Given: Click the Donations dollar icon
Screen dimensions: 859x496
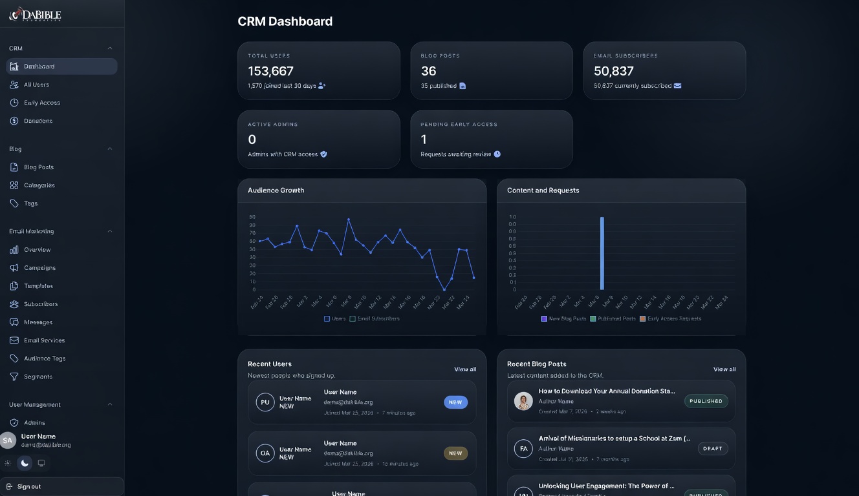Looking at the screenshot, I should pyautogui.click(x=14, y=121).
